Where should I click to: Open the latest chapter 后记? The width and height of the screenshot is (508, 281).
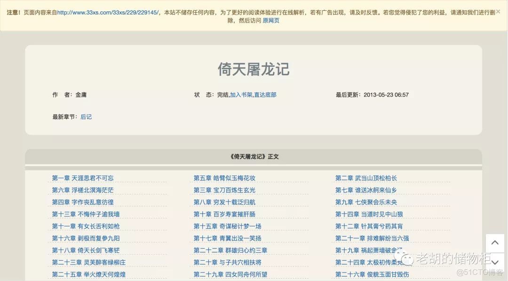pos(86,117)
